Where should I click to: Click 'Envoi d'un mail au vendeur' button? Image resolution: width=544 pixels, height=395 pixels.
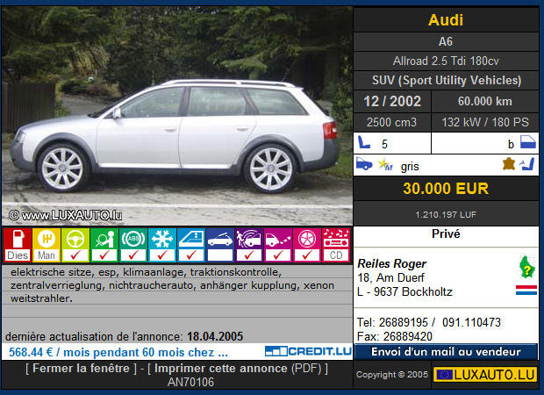[445, 351]
